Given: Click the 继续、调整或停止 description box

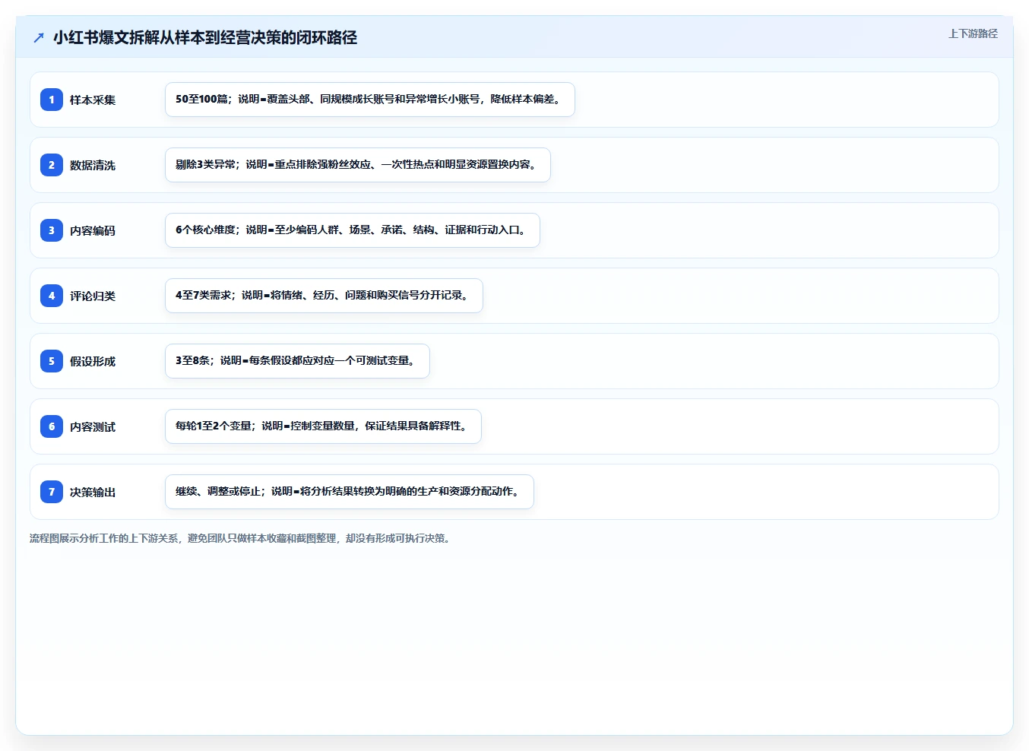Looking at the screenshot, I should click(x=350, y=492).
